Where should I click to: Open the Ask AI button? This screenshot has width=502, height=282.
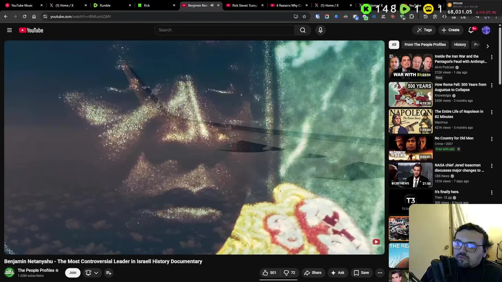pos(337,273)
